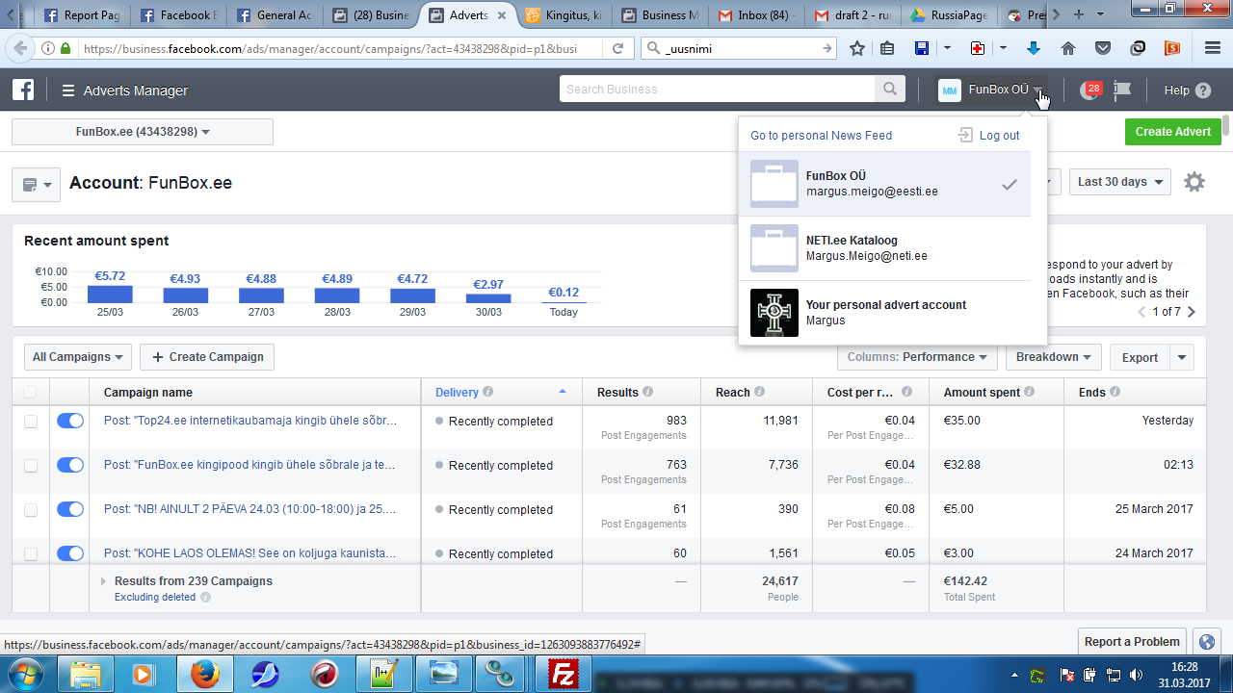
Task: Click the globe icon beside Report a Problem
Action: point(1206,642)
